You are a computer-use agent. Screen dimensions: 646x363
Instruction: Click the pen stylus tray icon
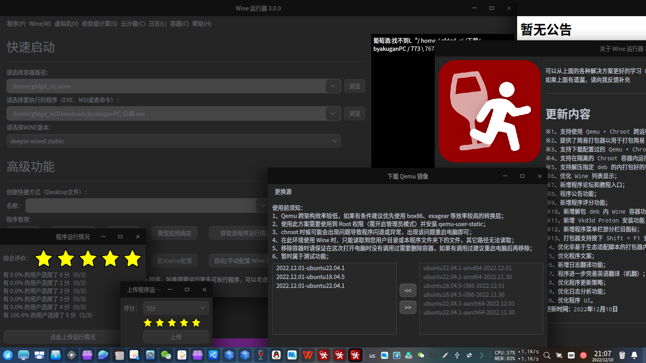[x=445, y=355]
